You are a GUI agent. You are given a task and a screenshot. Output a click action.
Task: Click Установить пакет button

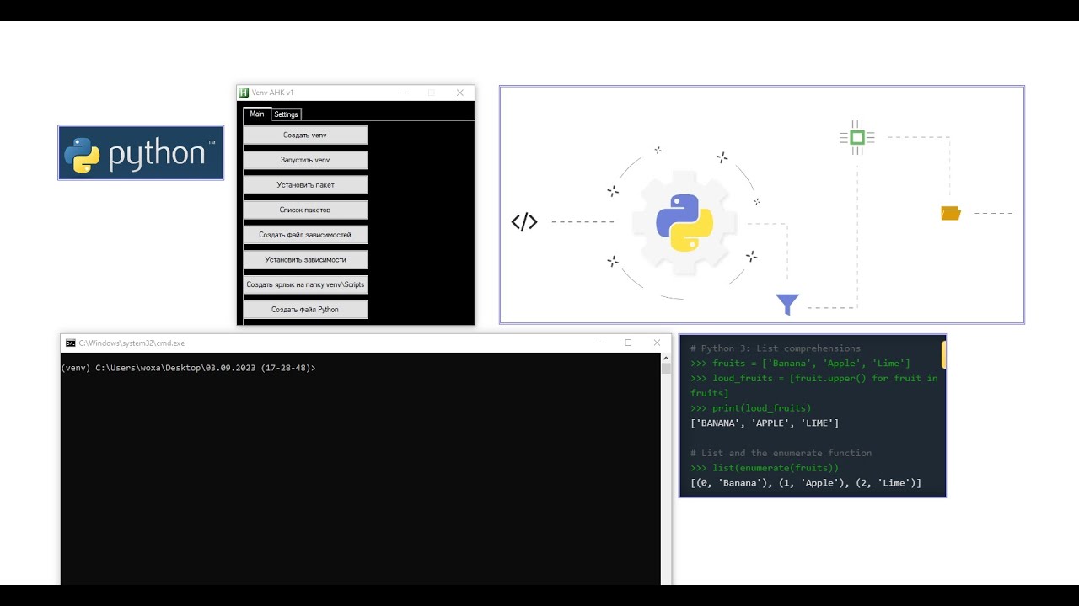point(305,184)
